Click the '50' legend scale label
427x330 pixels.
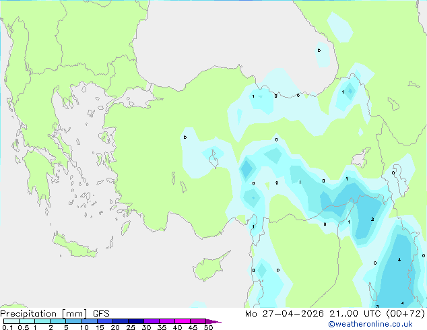[x=208, y=327]
